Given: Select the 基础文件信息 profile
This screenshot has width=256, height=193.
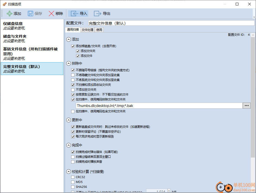Looking at the screenshot, I should [x=32, y=54].
